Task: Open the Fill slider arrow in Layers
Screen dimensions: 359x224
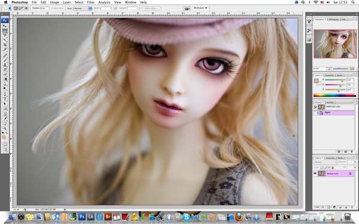Action: (355, 167)
